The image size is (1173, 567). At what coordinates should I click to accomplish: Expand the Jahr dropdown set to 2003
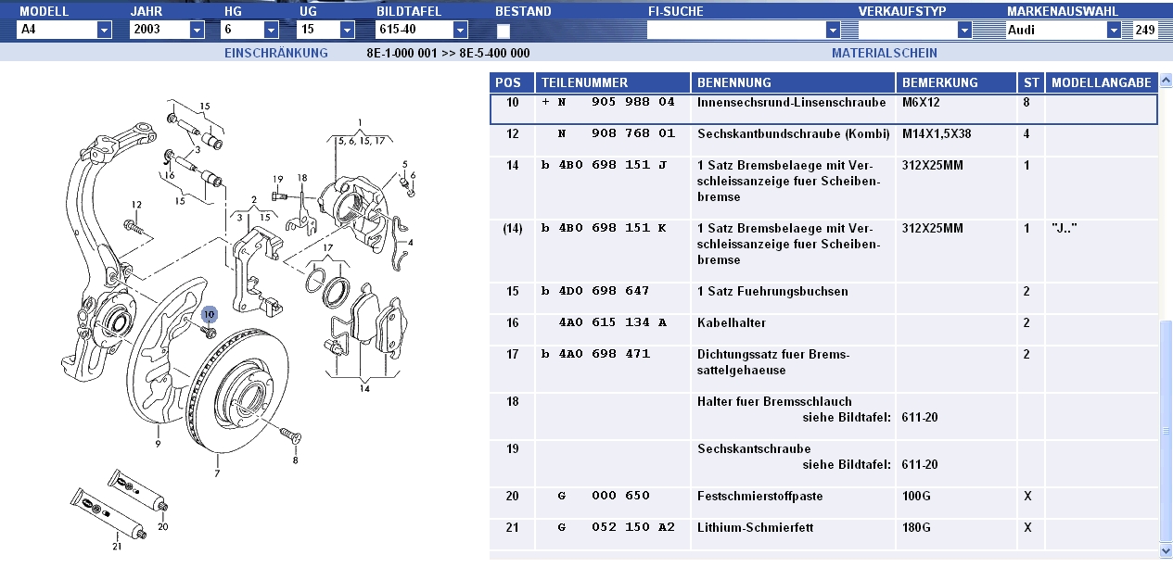tap(197, 30)
